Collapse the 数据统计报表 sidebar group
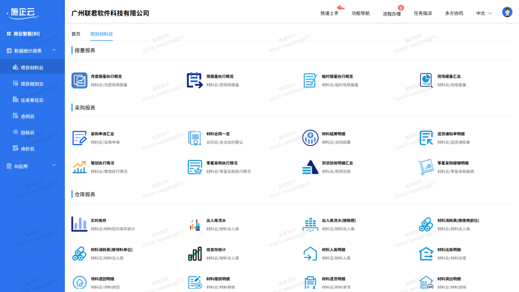This screenshot has height=292, width=519. tap(32, 50)
